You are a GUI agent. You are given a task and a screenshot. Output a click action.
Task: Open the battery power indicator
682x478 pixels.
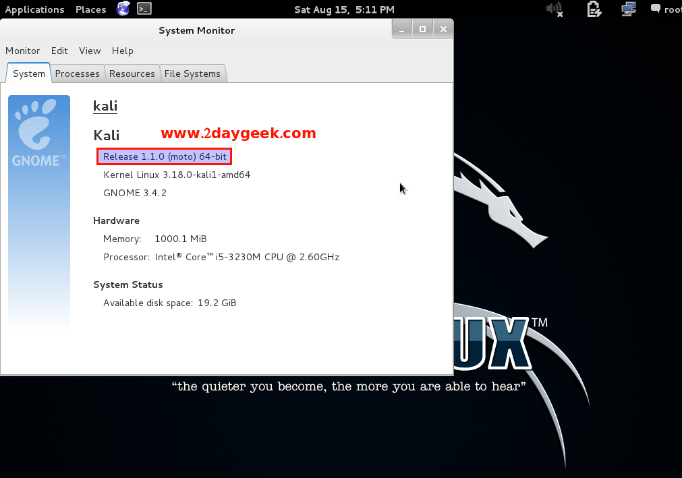click(x=594, y=9)
